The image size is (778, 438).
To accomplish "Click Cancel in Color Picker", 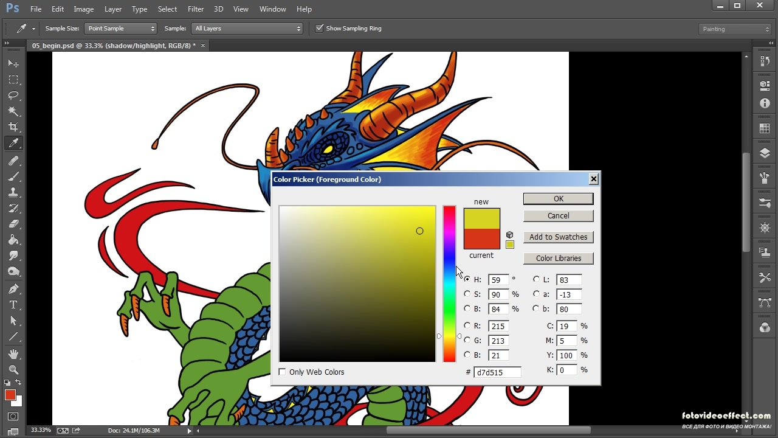I will [x=559, y=216].
